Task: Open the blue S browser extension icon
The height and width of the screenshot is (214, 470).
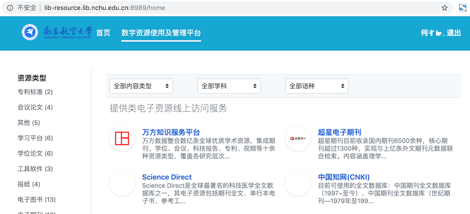Action: point(462,8)
